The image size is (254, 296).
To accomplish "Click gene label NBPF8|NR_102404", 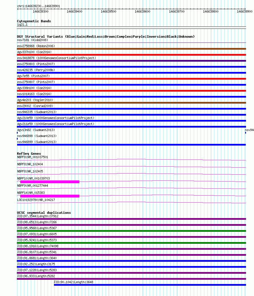I will coord(30,164).
